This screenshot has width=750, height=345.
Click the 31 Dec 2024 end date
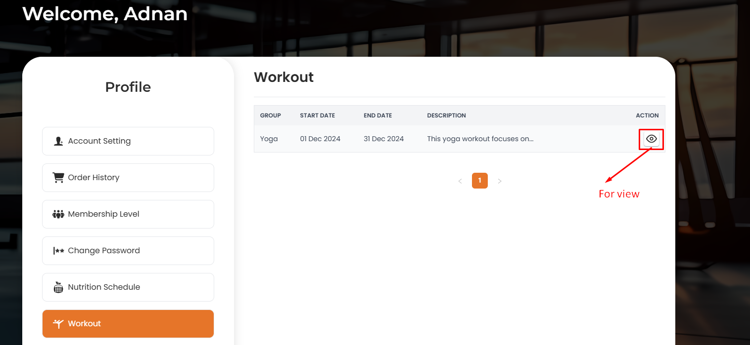[383, 139]
